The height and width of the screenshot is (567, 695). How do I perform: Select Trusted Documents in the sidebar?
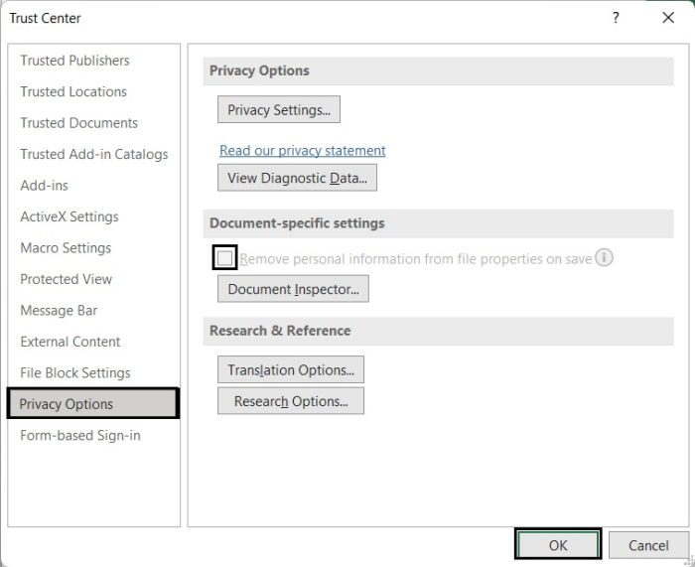coord(78,123)
